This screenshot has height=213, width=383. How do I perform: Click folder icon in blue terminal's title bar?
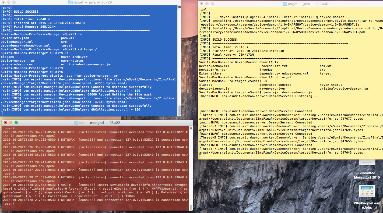71,2
